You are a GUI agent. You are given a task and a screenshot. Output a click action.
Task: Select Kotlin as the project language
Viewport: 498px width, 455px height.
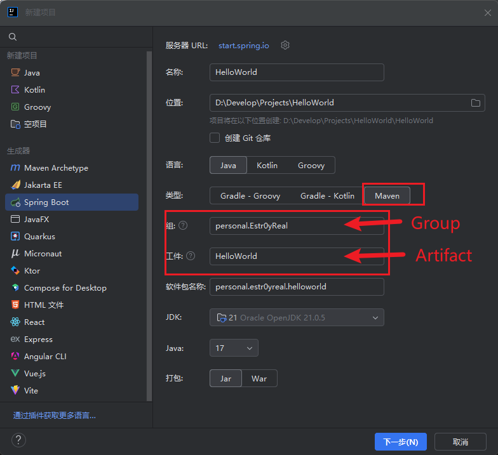267,165
